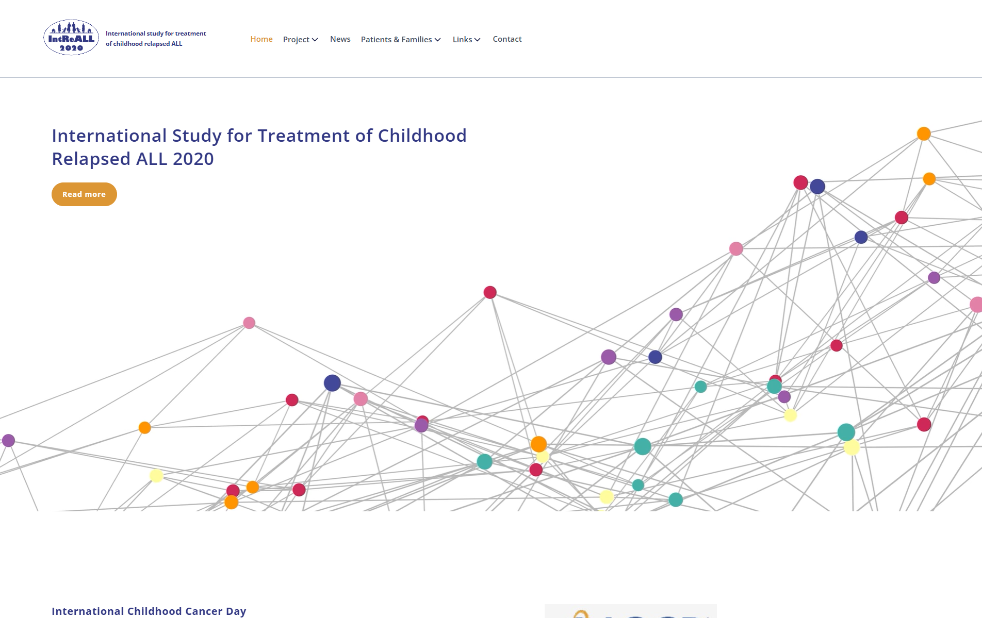Click the leftmost yellow node in the network
The image size is (982, 618).
(156, 476)
